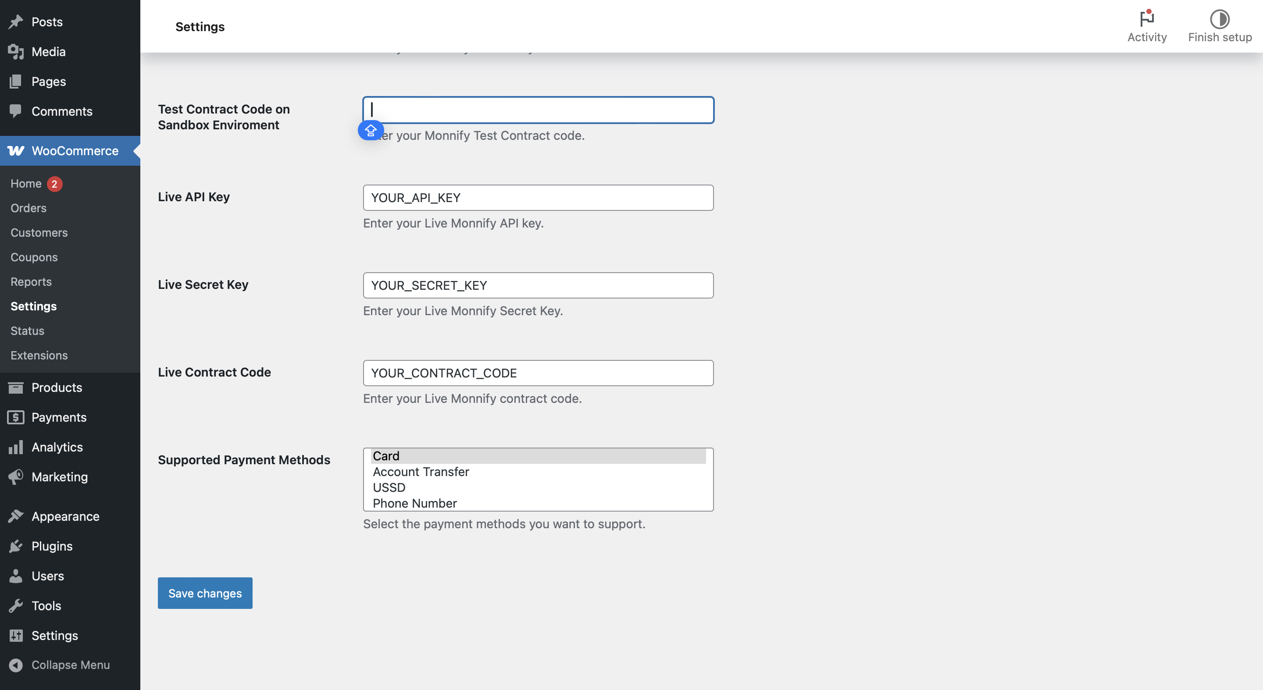Select WooCommerce Settings submenu item
This screenshot has width=1263, height=690.
tap(34, 306)
